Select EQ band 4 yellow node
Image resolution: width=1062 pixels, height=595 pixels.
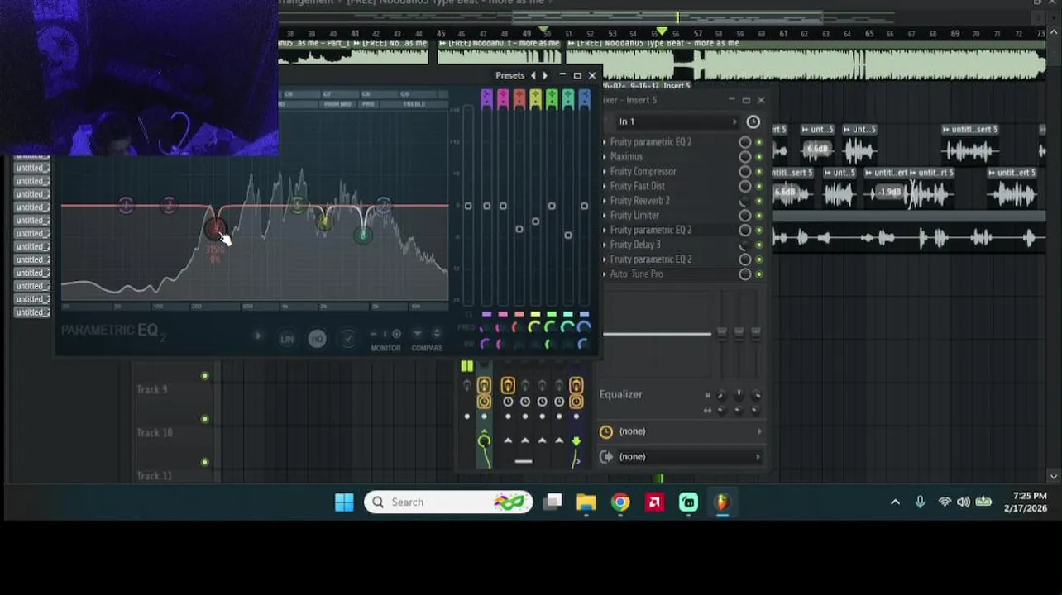tap(323, 221)
